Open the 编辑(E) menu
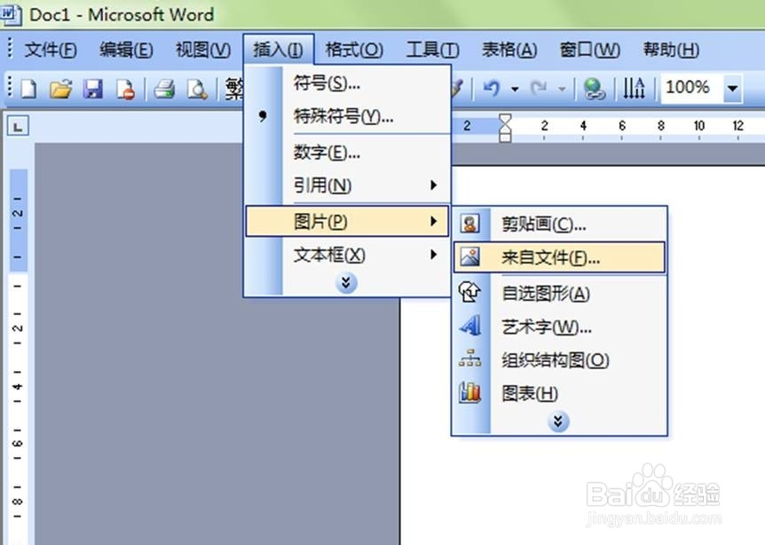Screen dimensions: 765x545 coord(126,50)
